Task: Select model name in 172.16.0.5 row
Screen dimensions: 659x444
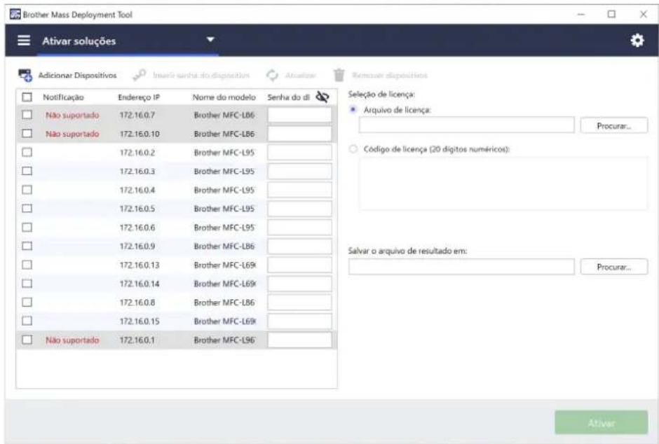Action: tap(224, 209)
